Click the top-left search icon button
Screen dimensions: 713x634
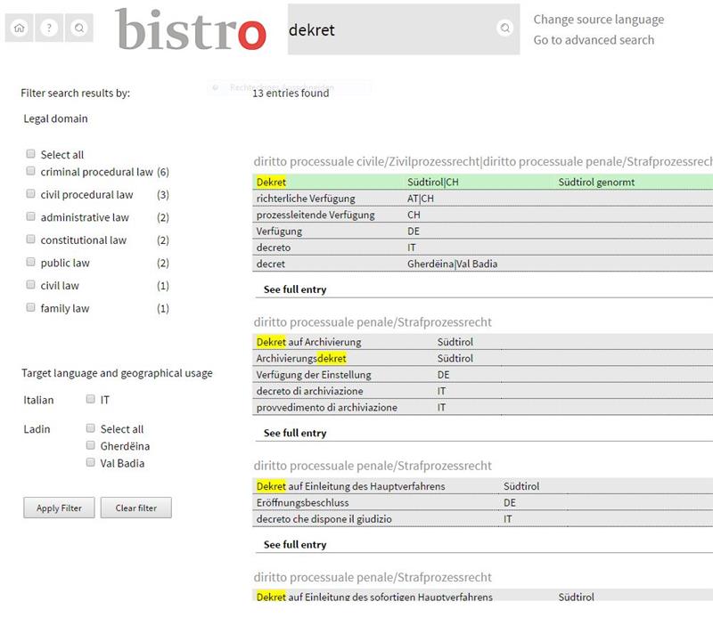click(79, 28)
